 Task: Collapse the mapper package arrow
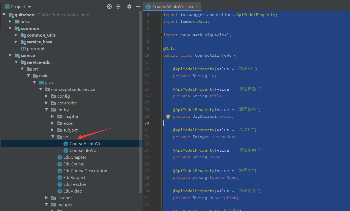[x=47, y=204]
